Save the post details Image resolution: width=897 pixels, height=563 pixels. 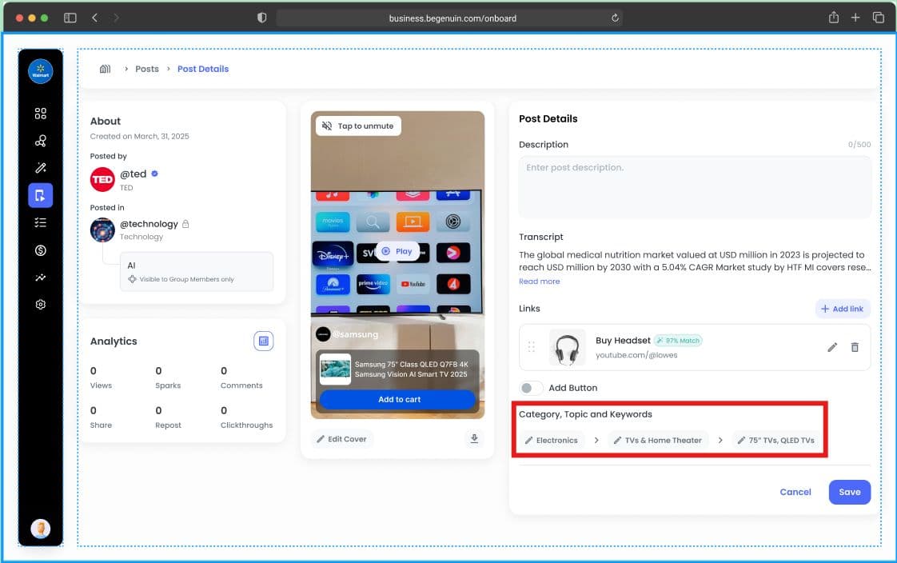pos(850,492)
